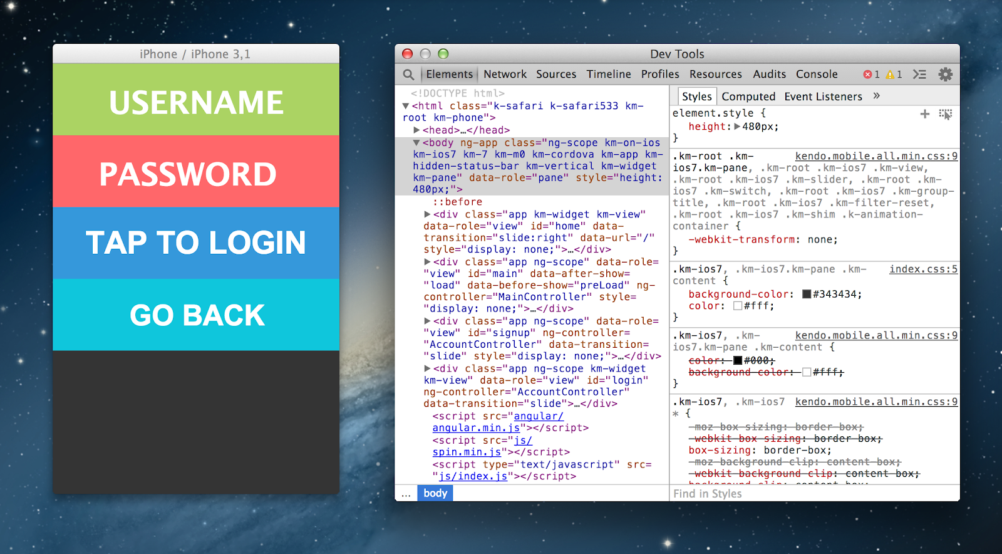Expand the div with id home
Screen dimensions: 1002x554
click(428, 214)
